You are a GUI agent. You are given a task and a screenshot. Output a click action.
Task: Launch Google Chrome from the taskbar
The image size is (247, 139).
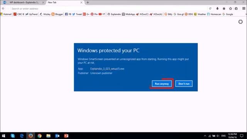[x=39, y=136]
